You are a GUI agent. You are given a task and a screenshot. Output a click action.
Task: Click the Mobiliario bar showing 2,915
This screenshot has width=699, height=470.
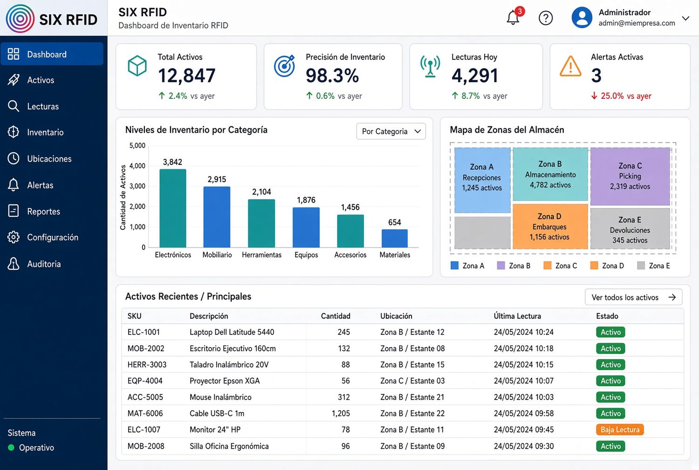pos(217,217)
